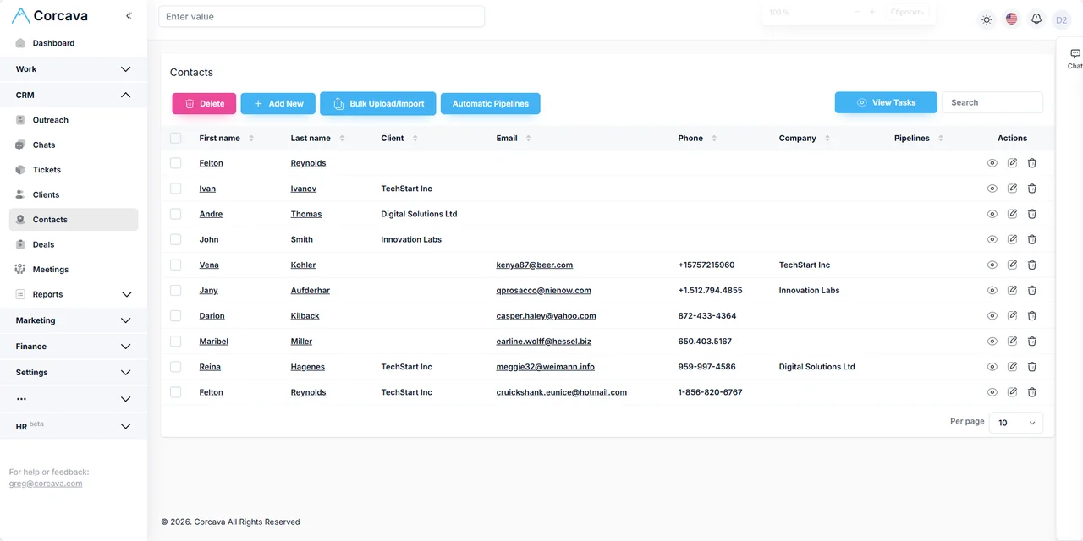
Task: Open the D2 user avatar menu
Action: [x=1061, y=19]
